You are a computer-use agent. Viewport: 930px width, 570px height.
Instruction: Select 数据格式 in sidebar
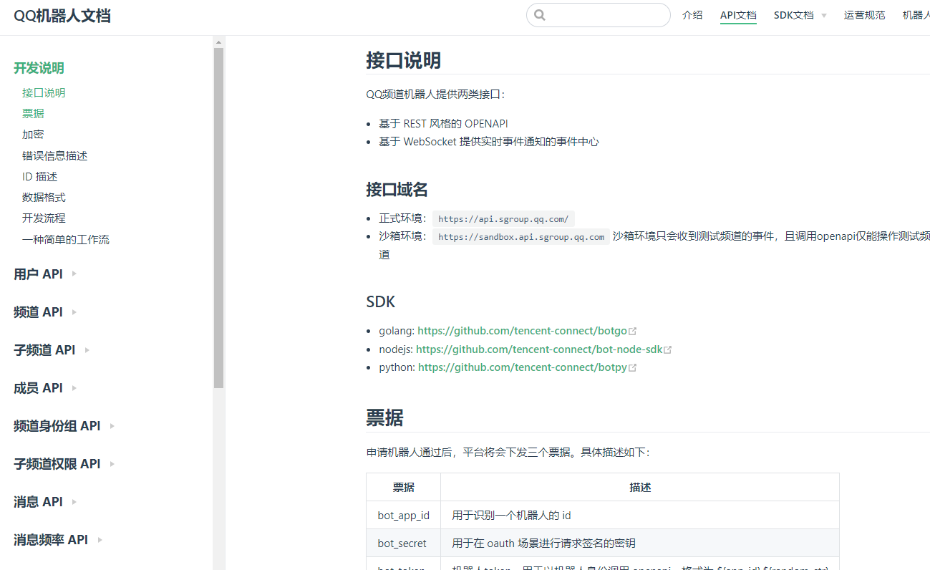click(x=44, y=197)
